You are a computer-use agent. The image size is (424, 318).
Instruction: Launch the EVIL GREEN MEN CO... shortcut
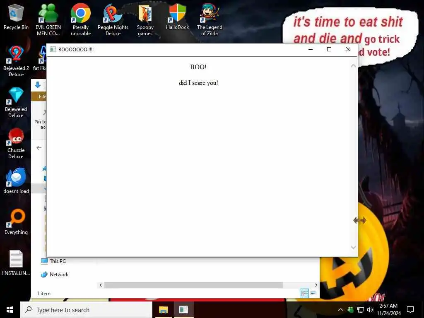click(48, 20)
